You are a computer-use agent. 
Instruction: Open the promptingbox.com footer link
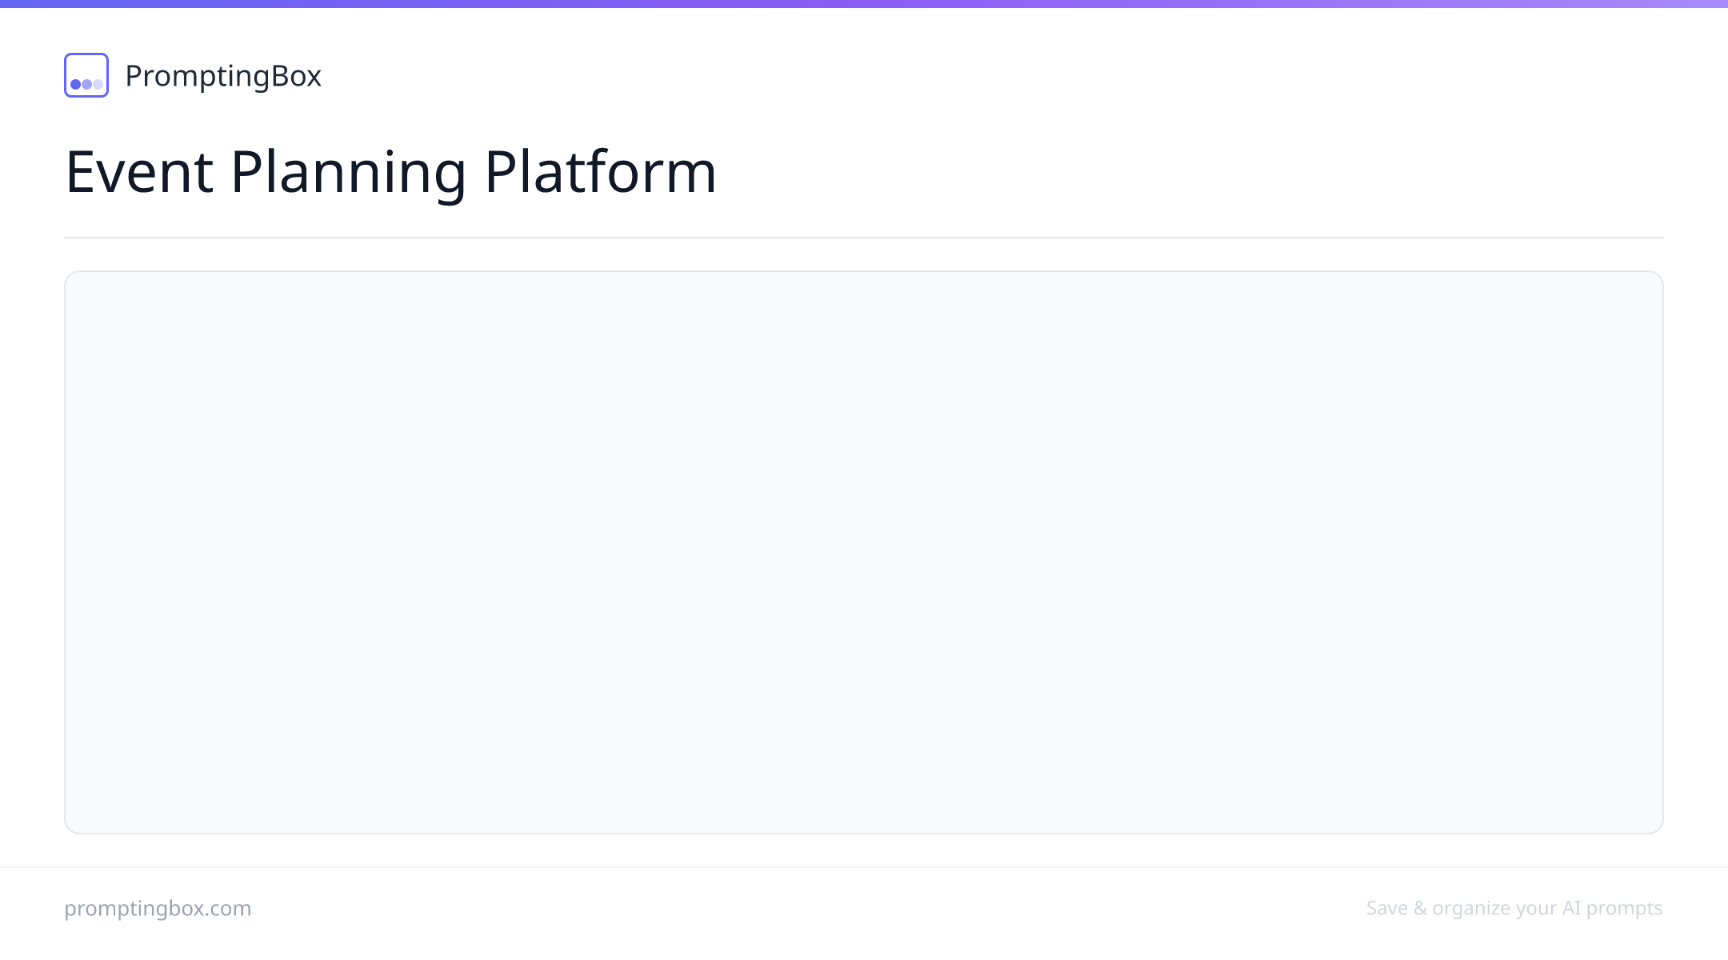tap(158, 909)
